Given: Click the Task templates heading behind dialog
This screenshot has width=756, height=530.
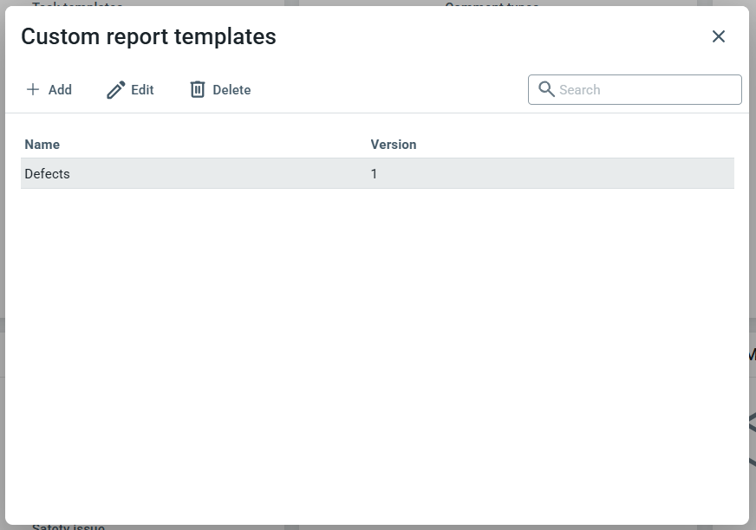Looking at the screenshot, I should 77,3.
